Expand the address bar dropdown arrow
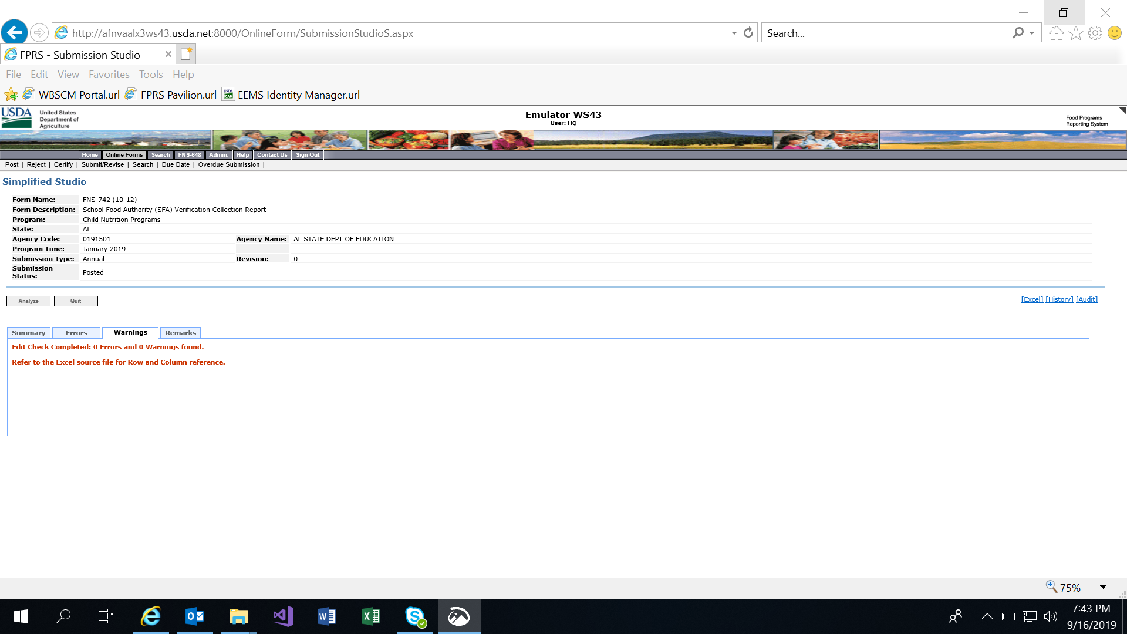Image resolution: width=1127 pixels, height=634 pixels. 734,33
